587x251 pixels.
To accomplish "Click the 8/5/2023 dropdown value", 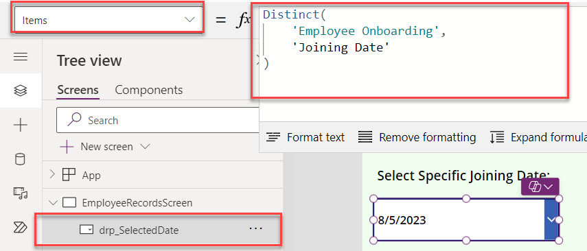I will click(402, 220).
